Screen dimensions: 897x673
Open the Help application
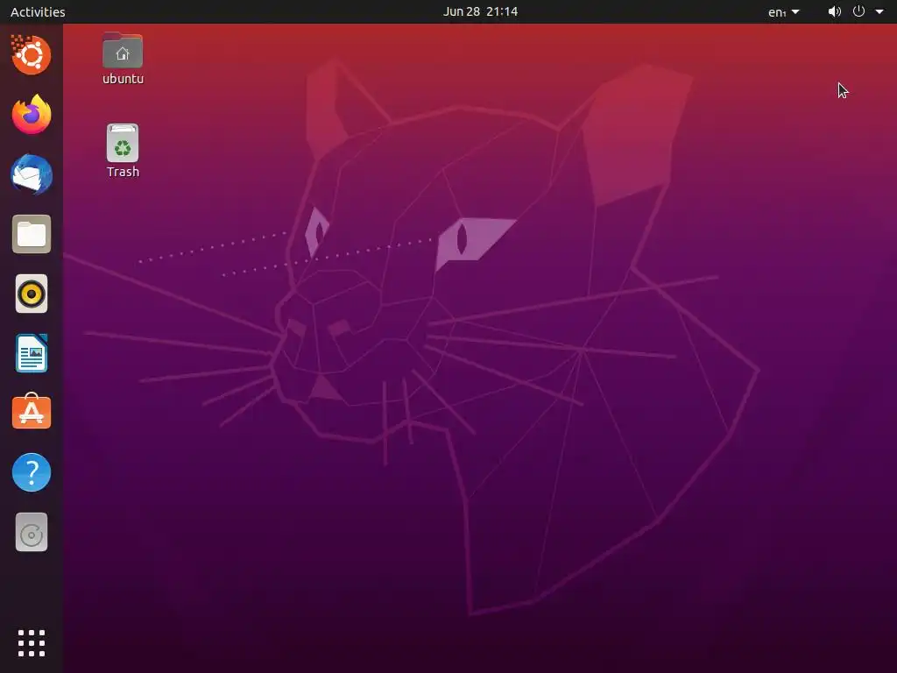32,472
